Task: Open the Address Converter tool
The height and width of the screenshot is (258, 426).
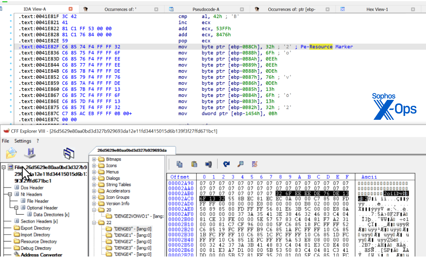Action: 40,255
